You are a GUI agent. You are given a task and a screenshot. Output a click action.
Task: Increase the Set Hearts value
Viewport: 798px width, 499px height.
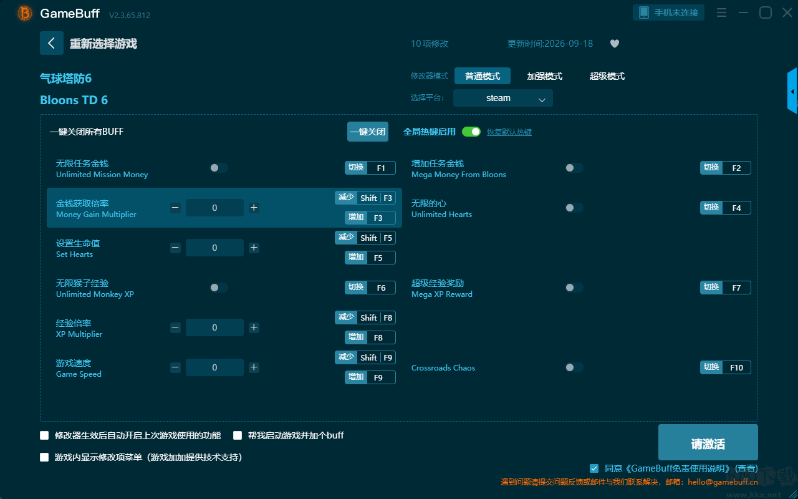coord(254,248)
